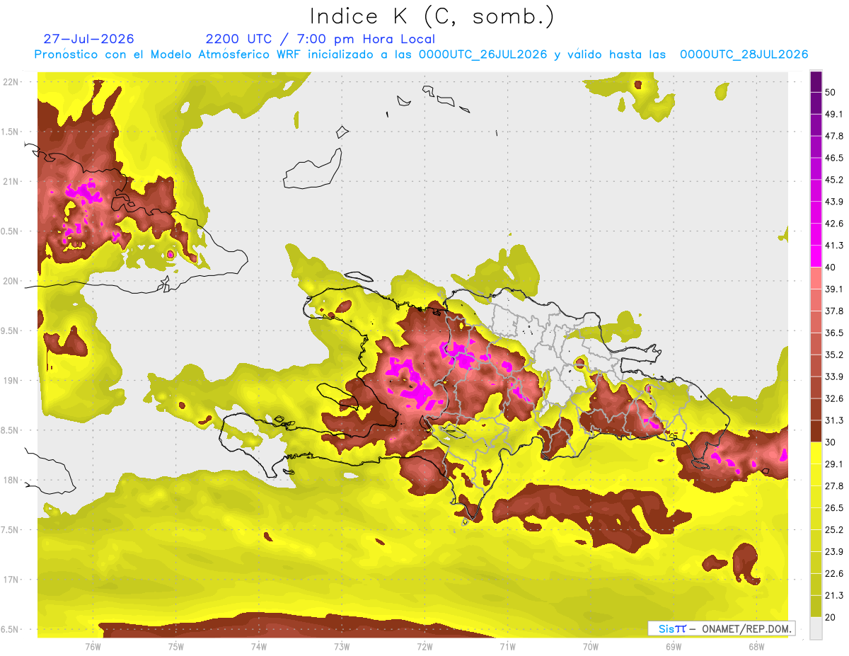Click the color scale label "45.2"
The image size is (849, 656).
(x=834, y=180)
